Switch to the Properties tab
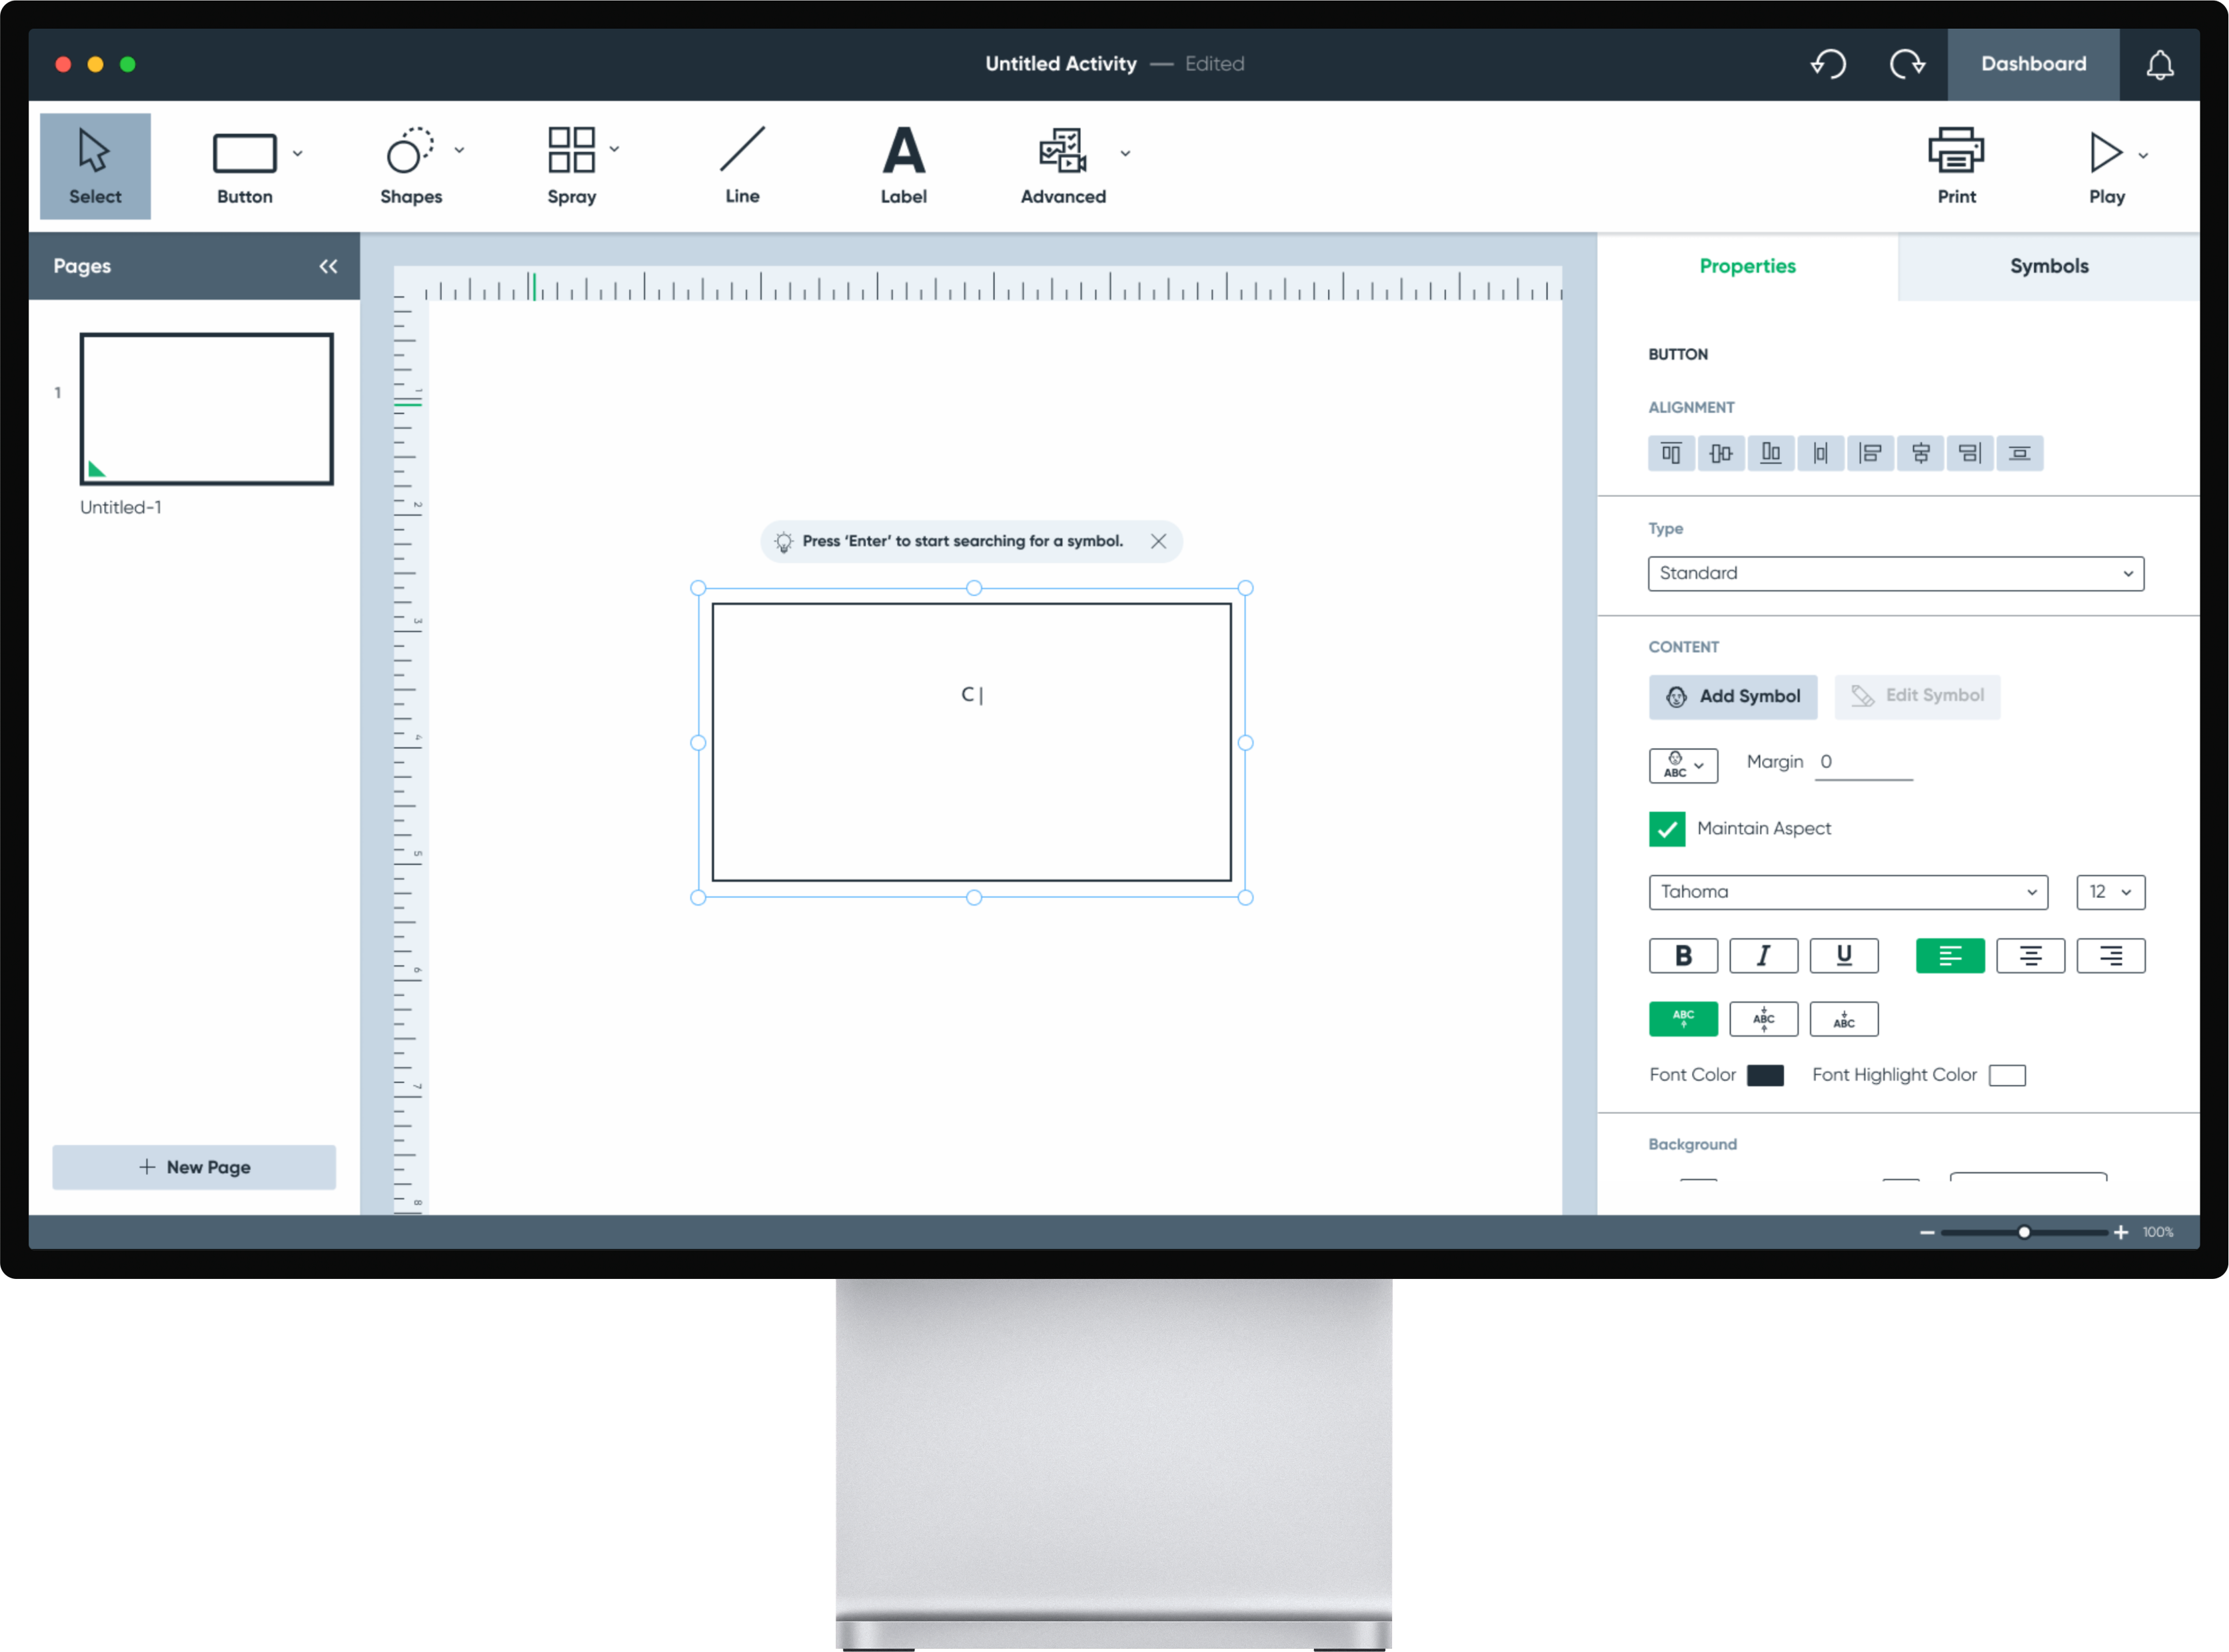Viewport: 2229px width, 1652px height. click(1747, 266)
